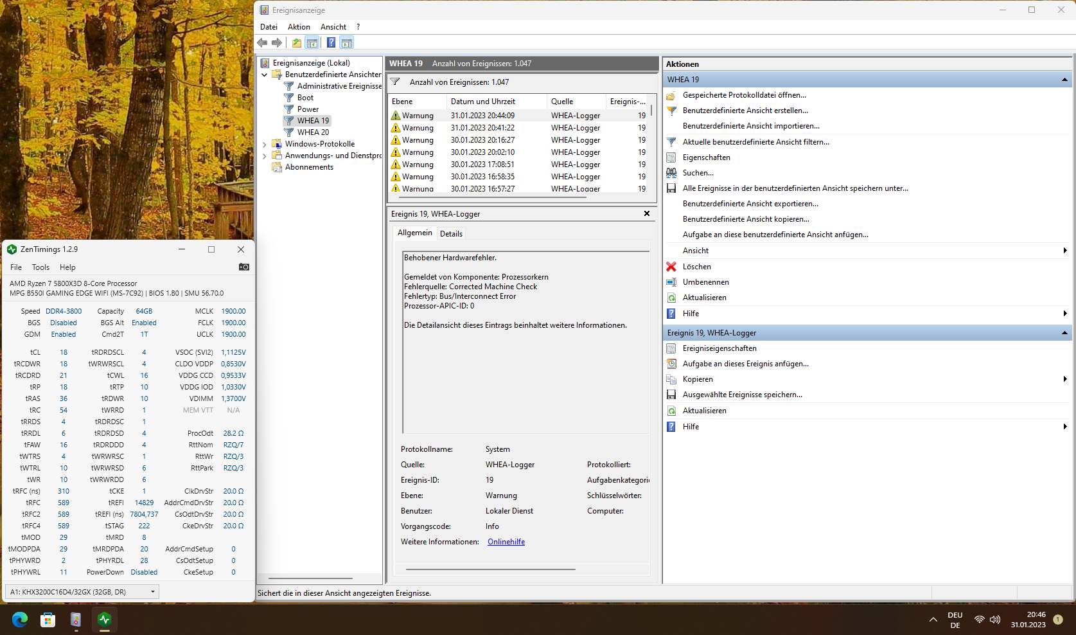Select the Boot custom view
1076x635 pixels.
[x=305, y=98]
